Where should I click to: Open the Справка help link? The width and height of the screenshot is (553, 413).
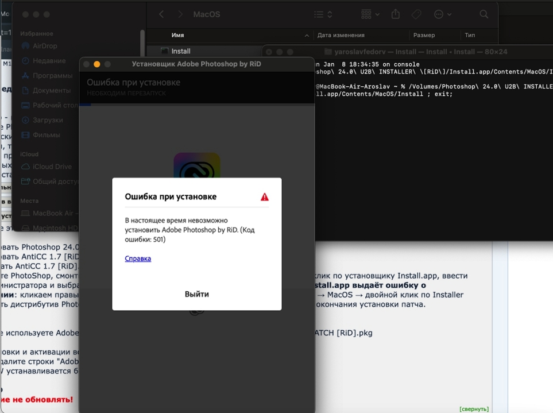coord(138,258)
